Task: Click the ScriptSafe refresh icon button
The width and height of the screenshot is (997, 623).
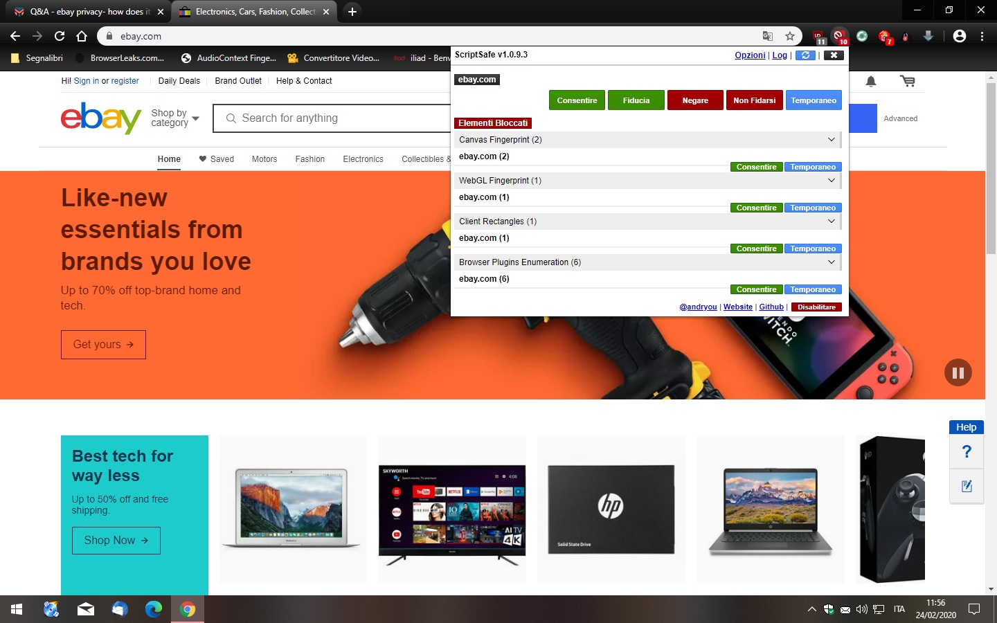Action: pos(805,55)
